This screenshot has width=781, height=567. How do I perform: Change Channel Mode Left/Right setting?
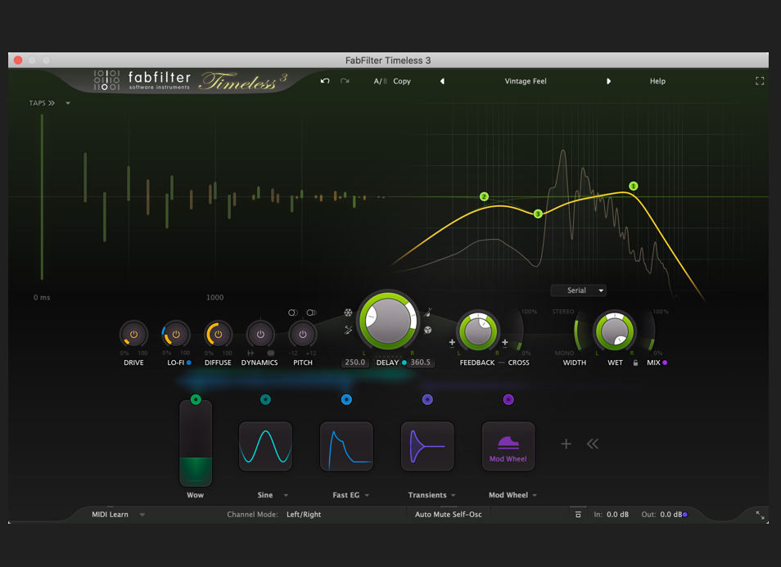(304, 515)
